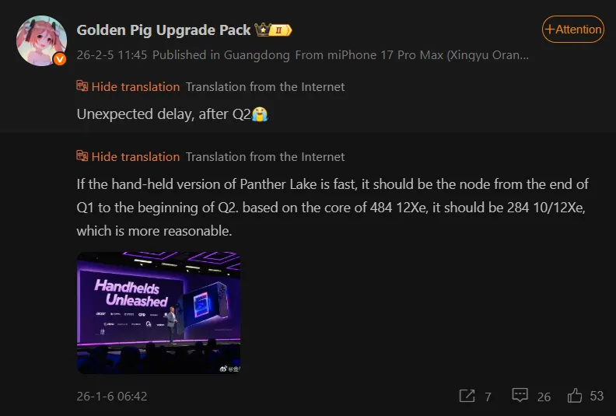Click the 53 likes count
The height and width of the screenshot is (416, 616).
[x=597, y=396]
